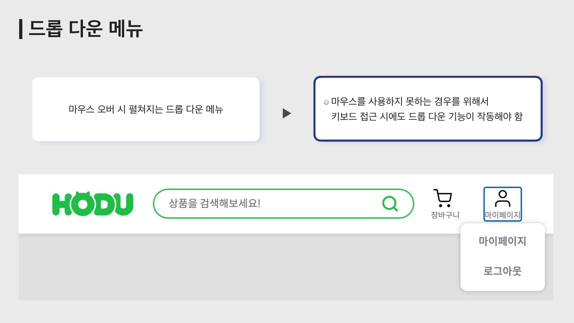Click the bullet dot before 마우스를 사용하지
This screenshot has width=574, height=323.
pos(326,102)
